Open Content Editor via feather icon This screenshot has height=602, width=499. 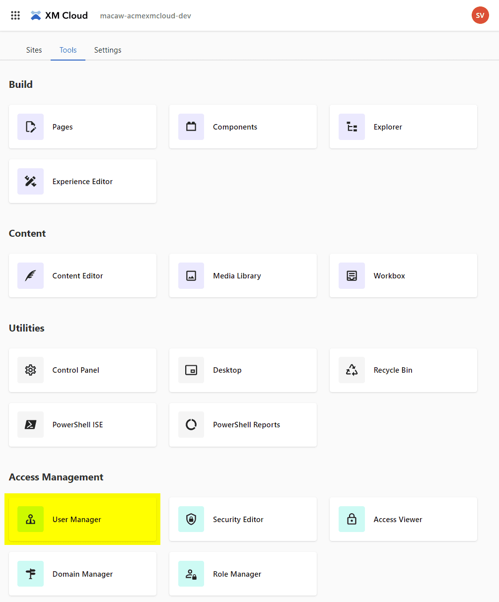30,275
